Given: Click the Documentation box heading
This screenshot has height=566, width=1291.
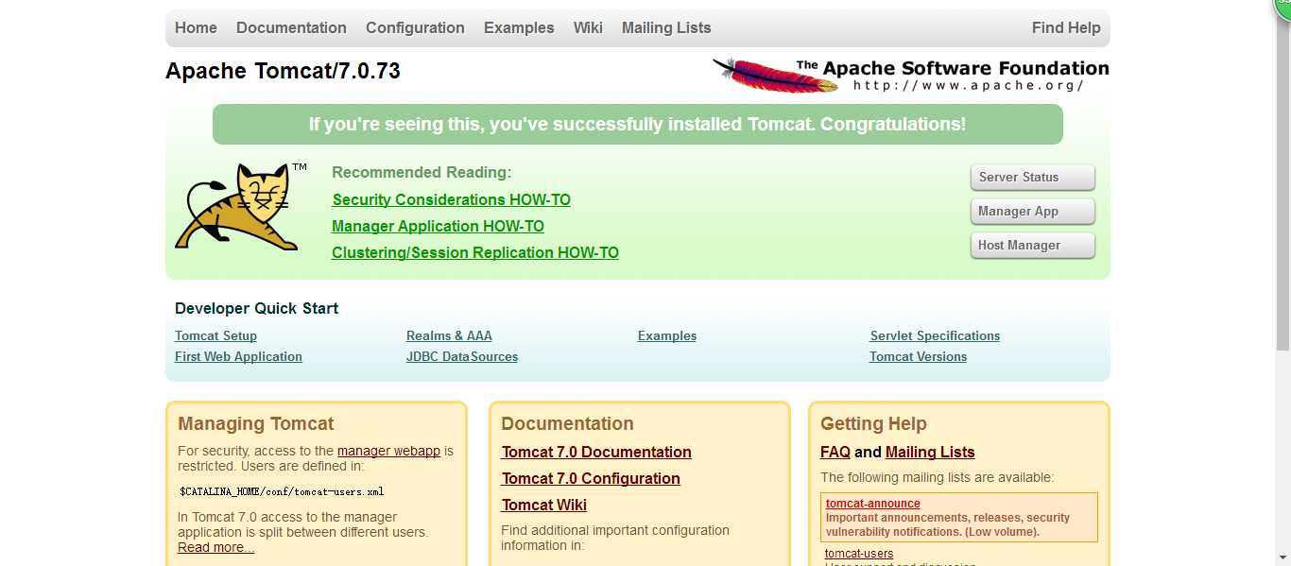Looking at the screenshot, I should tap(567, 423).
